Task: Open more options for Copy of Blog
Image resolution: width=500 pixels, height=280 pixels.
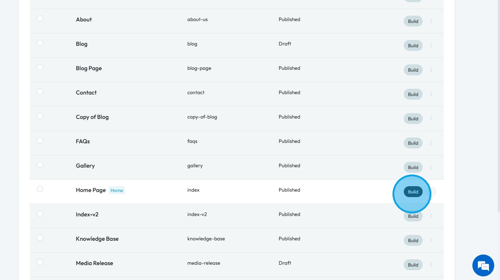Action: (431, 119)
